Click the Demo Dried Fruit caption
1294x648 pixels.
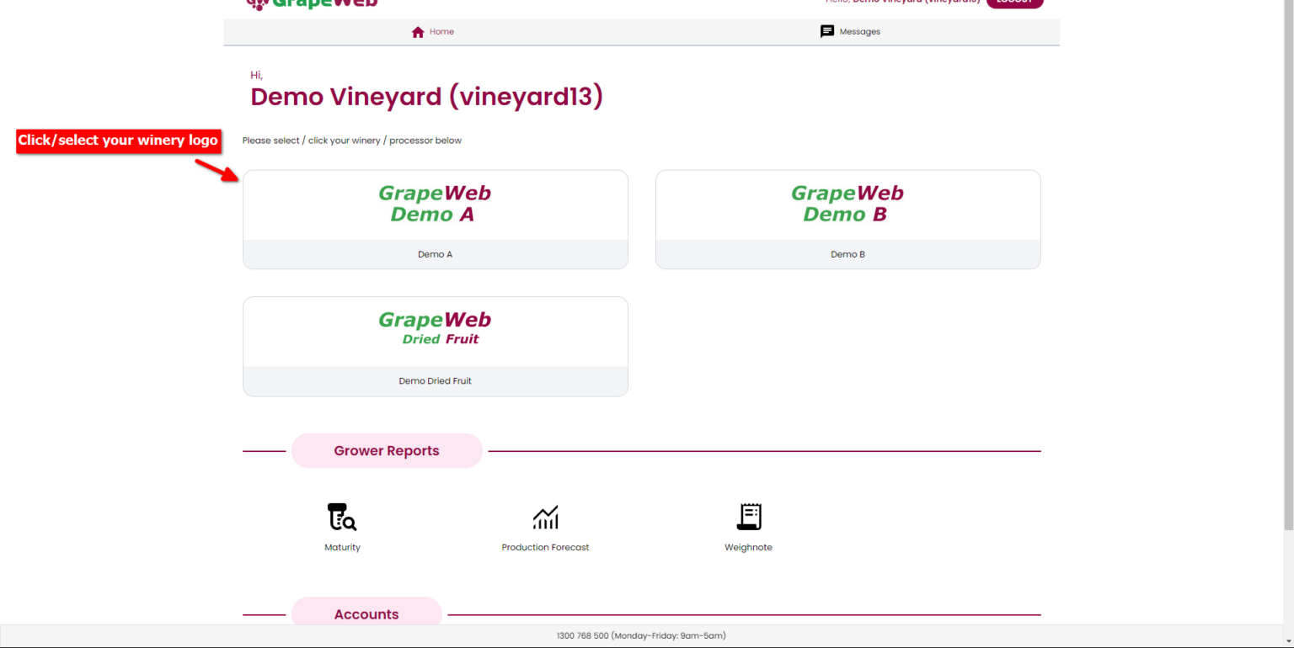pos(436,380)
